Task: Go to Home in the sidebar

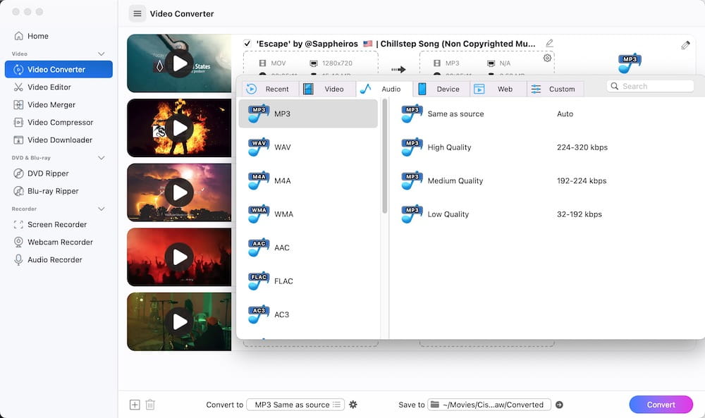Action: tap(59, 36)
